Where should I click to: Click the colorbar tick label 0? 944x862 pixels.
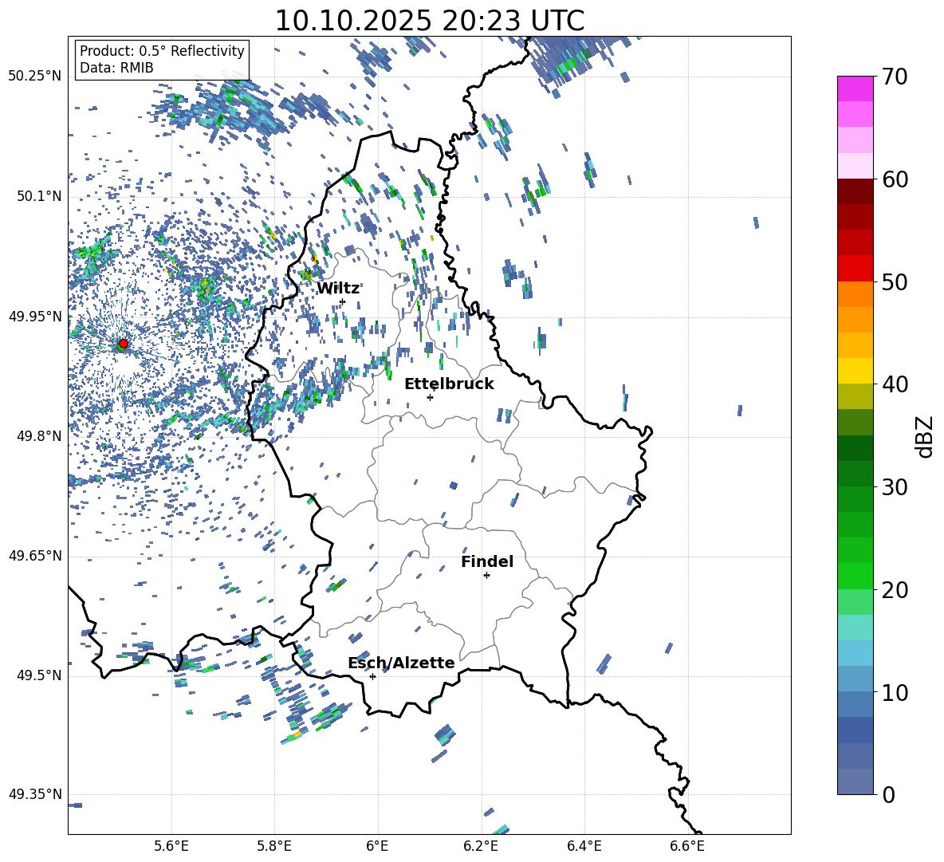887,795
